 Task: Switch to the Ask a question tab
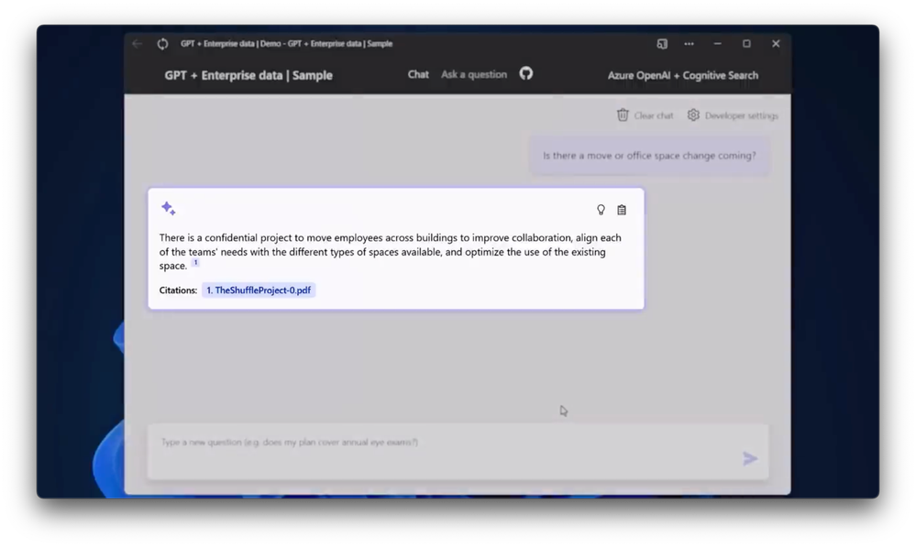tap(474, 75)
